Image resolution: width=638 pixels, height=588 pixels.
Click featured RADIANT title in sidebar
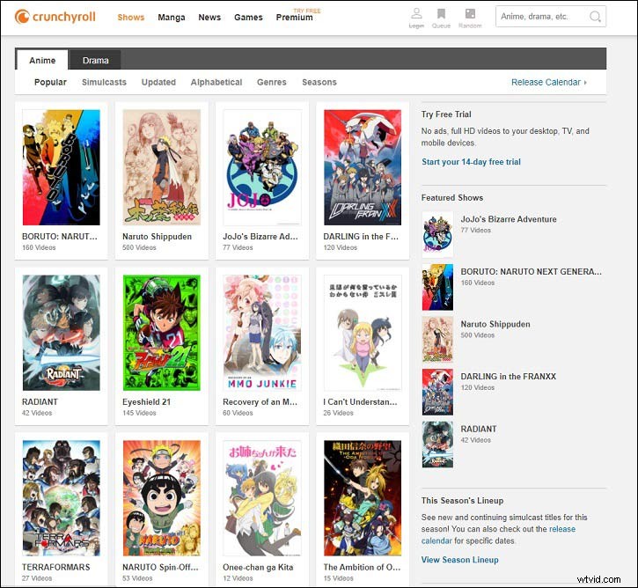coord(479,429)
